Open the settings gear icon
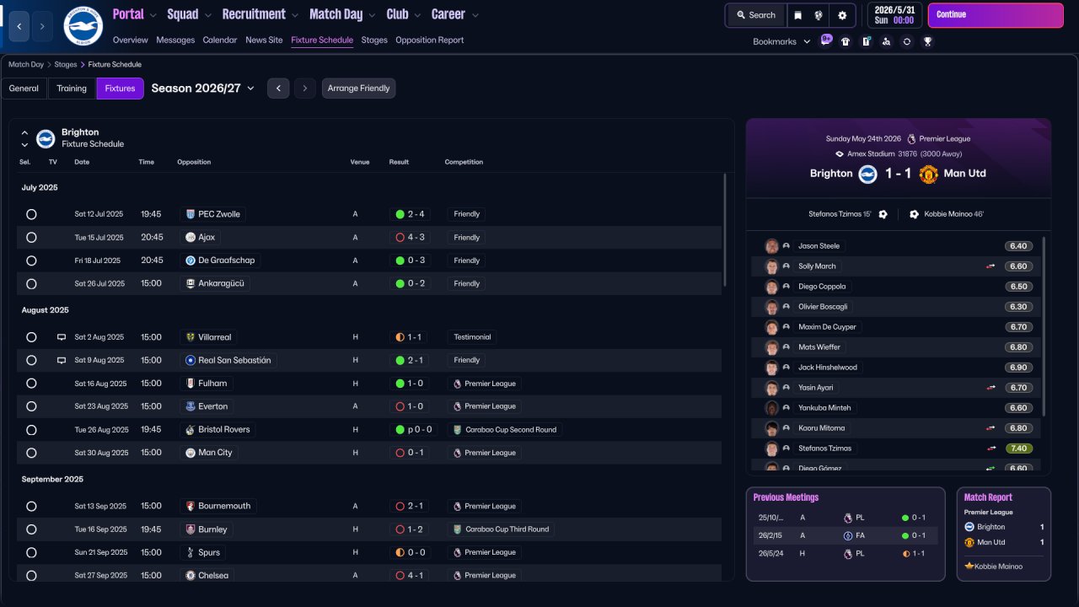Image resolution: width=1079 pixels, height=607 pixels. pyautogui.click(x=842, y=15)
